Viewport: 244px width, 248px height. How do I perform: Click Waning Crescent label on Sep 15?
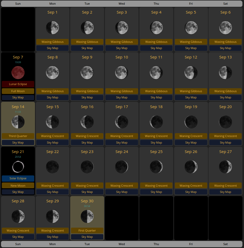[x=52, y=136]
